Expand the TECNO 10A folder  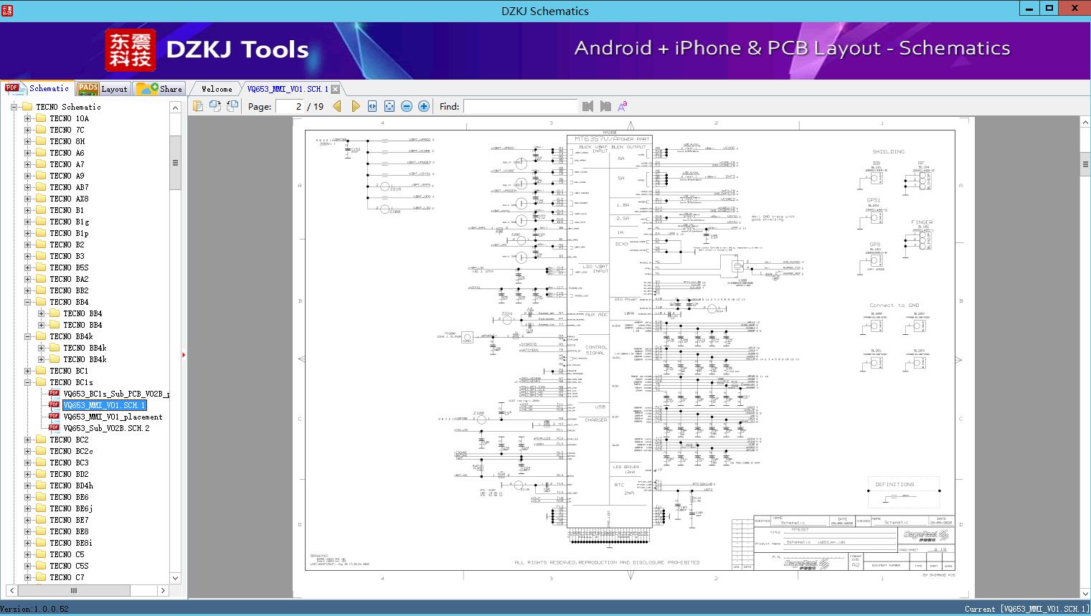click(28, 118)
